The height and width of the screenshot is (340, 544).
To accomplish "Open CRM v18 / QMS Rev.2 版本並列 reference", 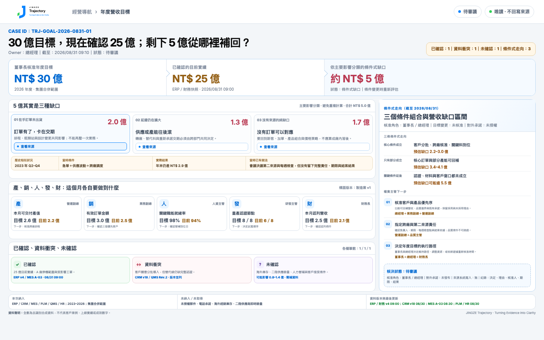I will coord(158,277).
